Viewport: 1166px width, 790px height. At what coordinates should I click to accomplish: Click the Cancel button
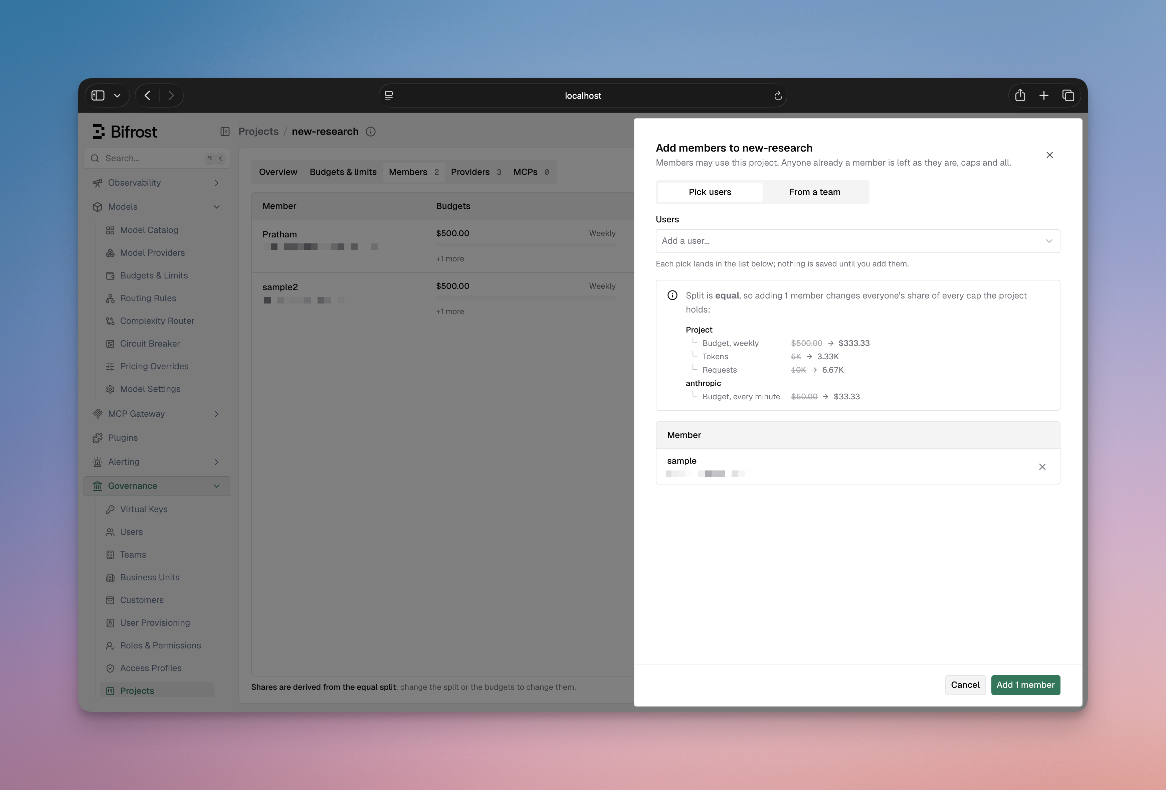pyautogui.click(x=965, y=685)
